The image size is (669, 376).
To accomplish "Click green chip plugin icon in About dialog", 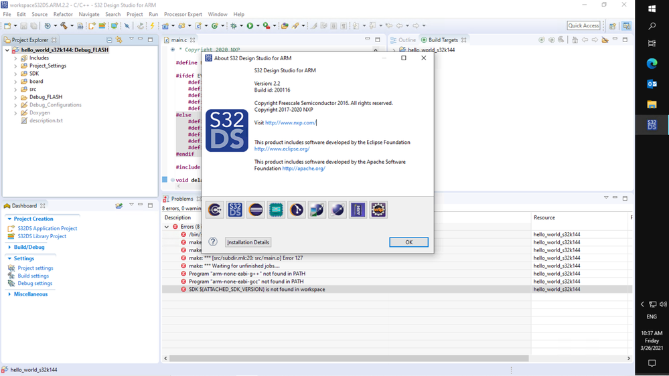I will click(276, 209).
